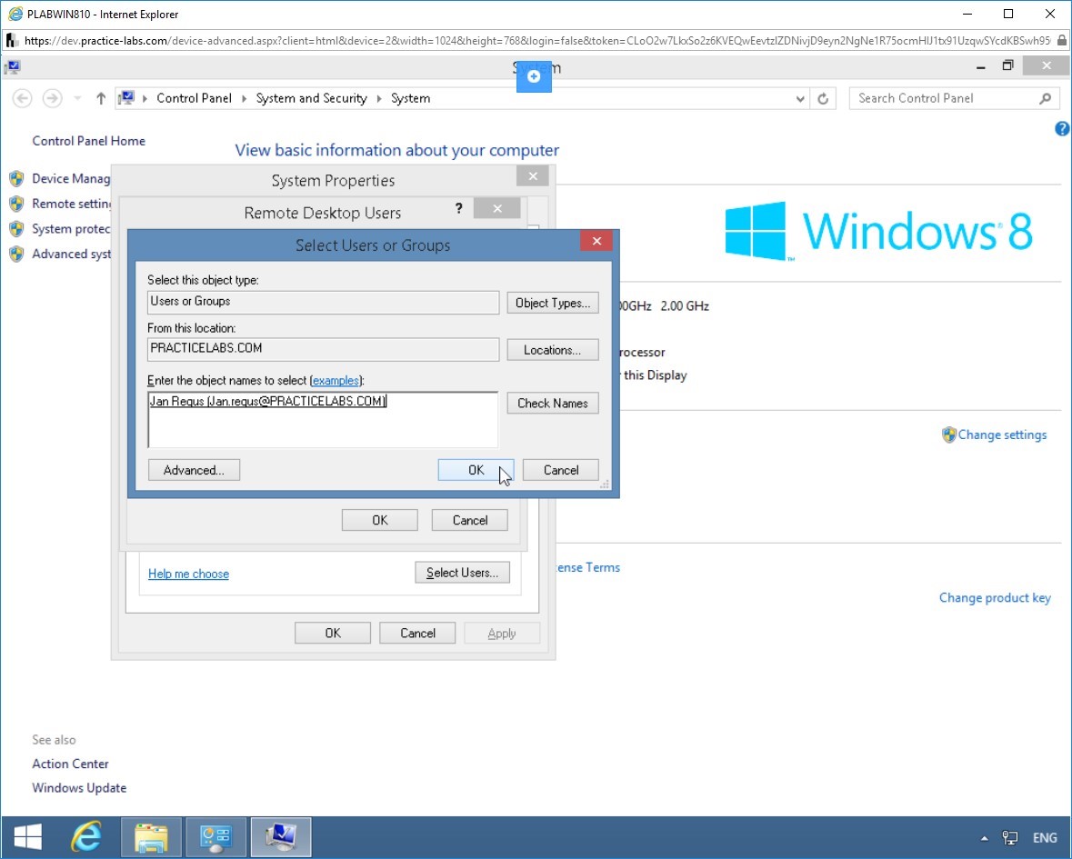Open Action Center under See also

(70, 764)
